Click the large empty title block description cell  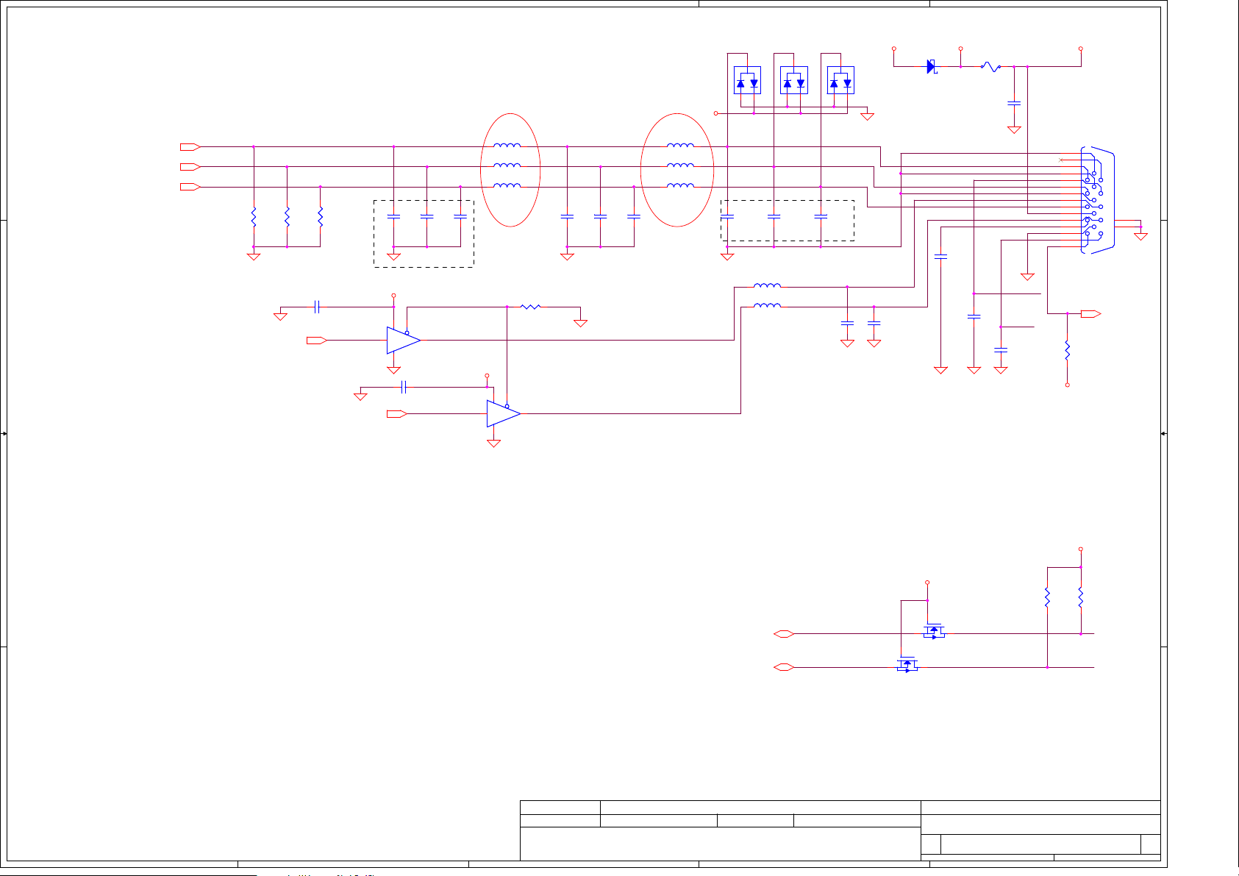720,844
